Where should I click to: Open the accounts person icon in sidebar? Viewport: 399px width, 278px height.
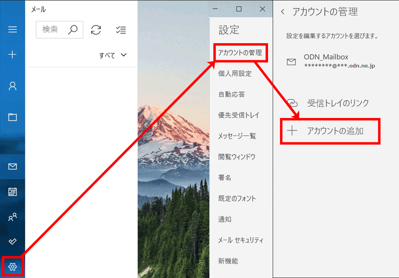12,86
